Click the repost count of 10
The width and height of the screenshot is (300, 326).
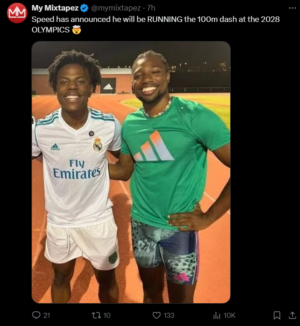[107, 315]
